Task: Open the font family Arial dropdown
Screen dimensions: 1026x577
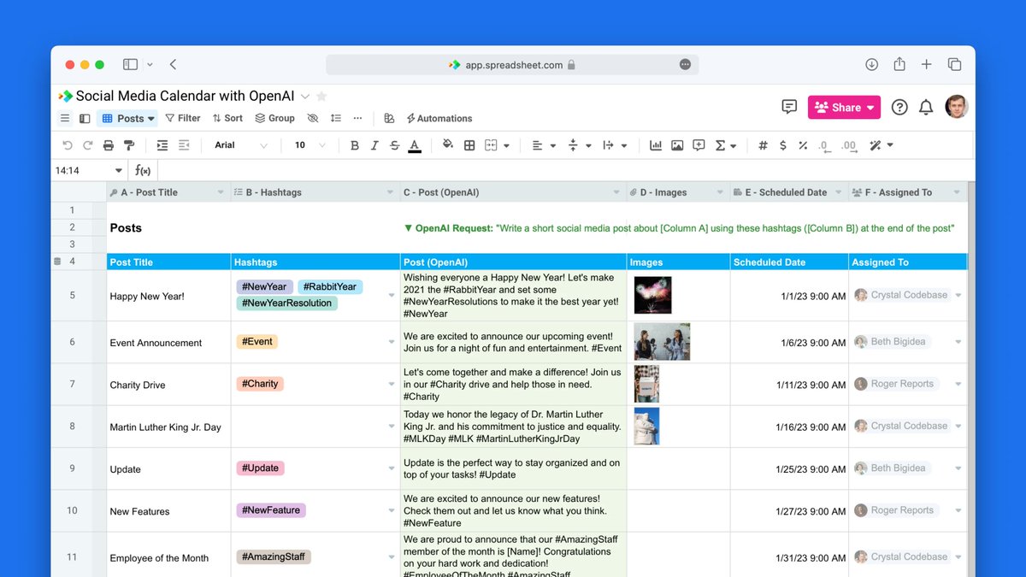Action: 241,145
